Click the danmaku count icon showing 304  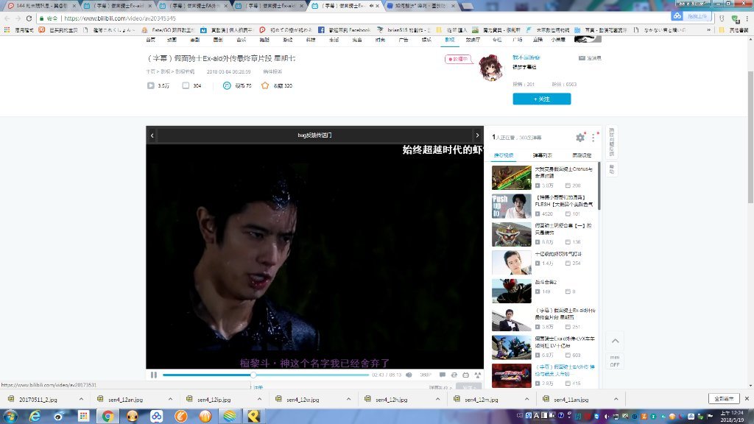point(186,85)
